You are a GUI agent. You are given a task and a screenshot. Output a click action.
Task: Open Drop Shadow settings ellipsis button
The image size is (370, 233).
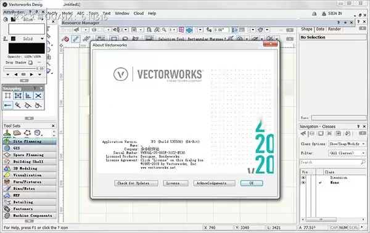click(x=39, y=62)
